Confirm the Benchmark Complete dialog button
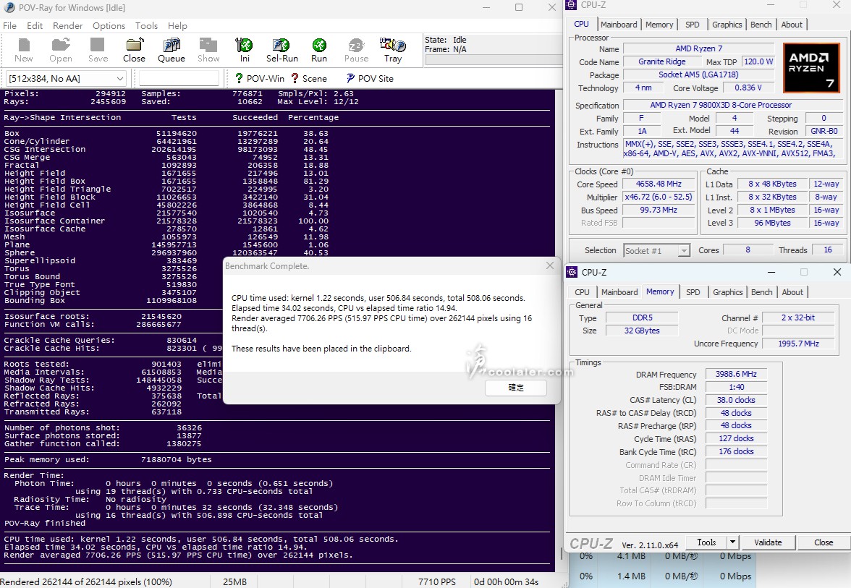 [515, 388]
